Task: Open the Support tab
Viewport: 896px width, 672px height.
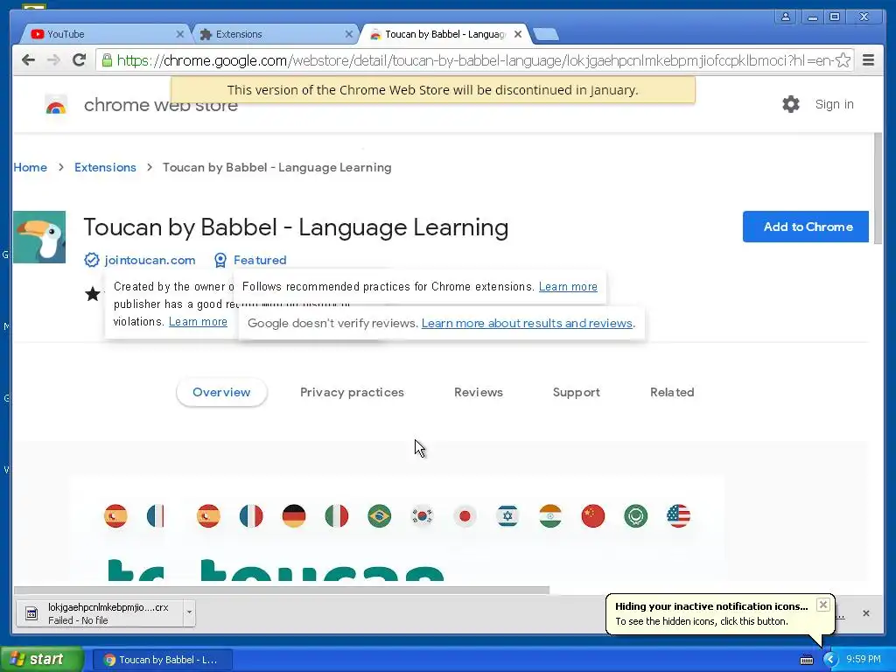Action: [576, 392]
